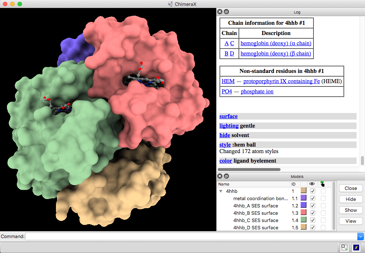
Task: Click the ID column header
Action: pyautogui.click(x=295, y=184)
